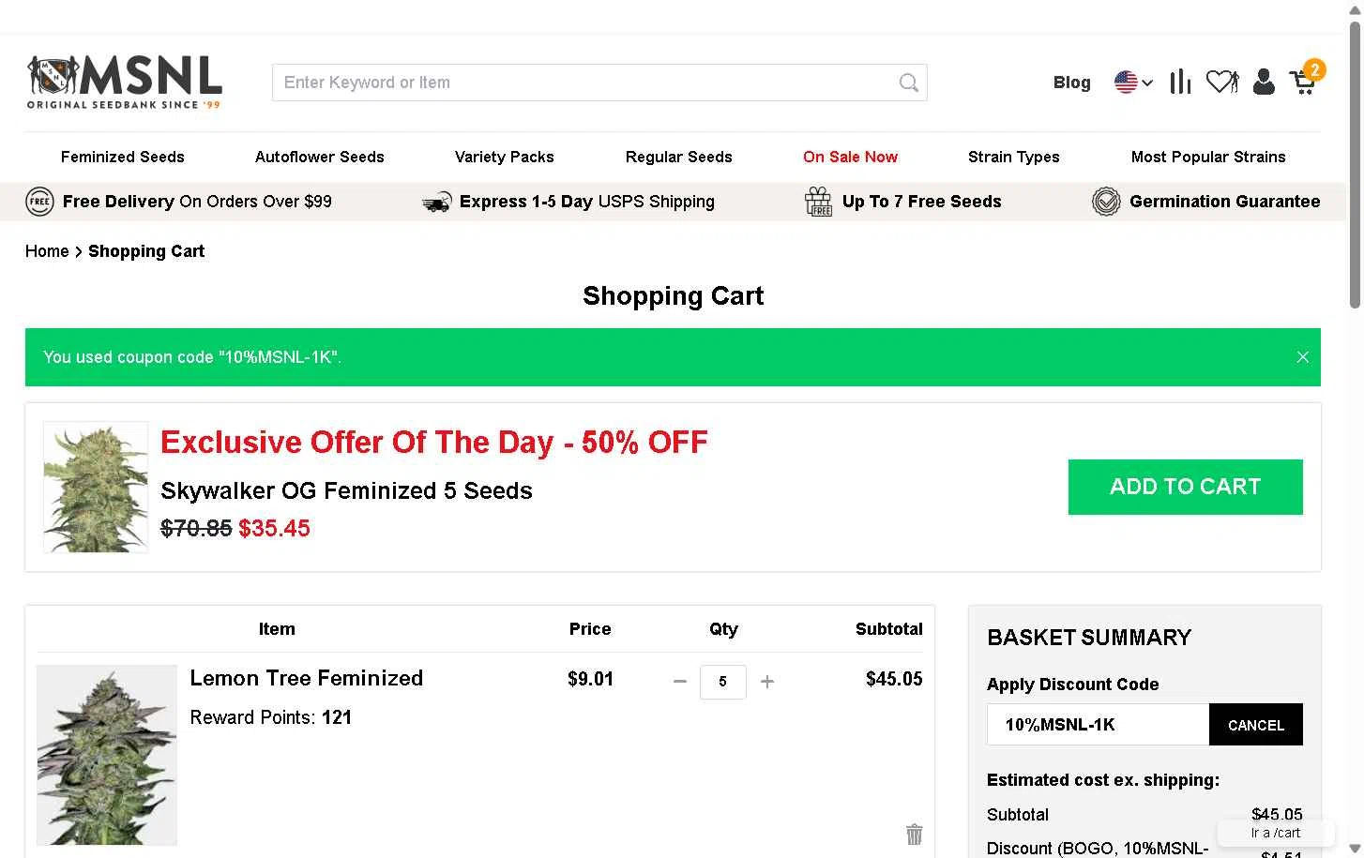Open the US flag country selector
Viewport: 1364px width, 858px height.
(1133, 83)
